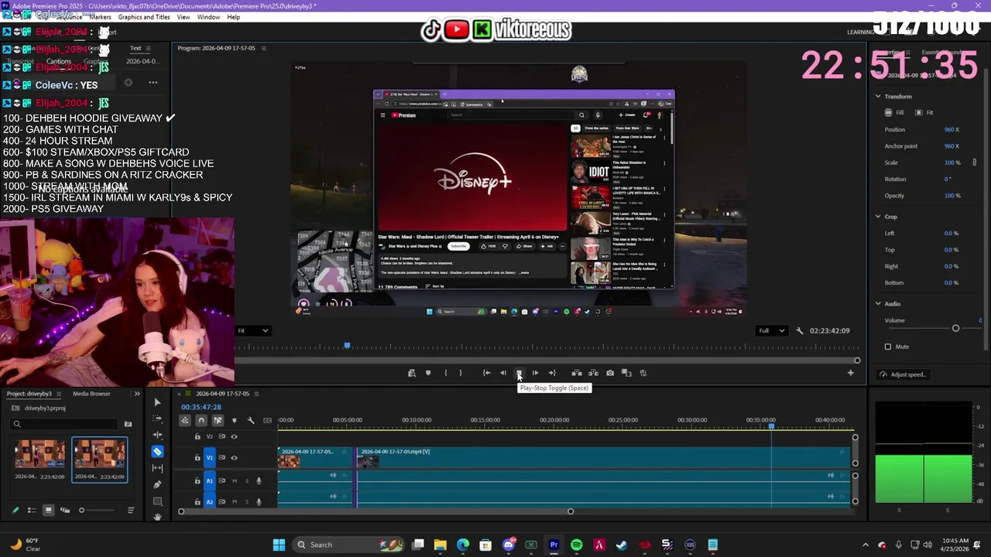Go to Out point in Program monitor
The height and width of the screenshot is (557, 991).
tap(552, 373)
